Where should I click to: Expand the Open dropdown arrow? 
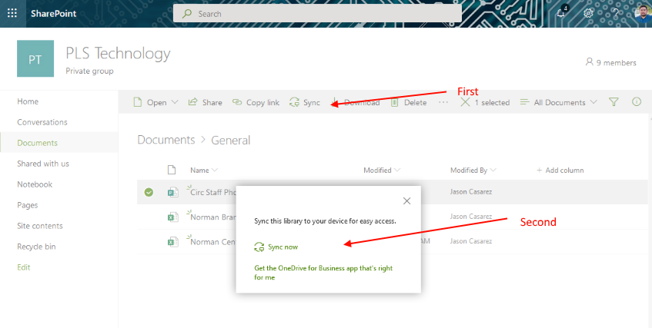pos(175,102)
